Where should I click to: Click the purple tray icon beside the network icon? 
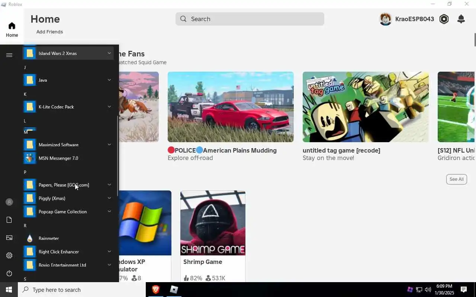pyautogui.click(x=410, y=290)
